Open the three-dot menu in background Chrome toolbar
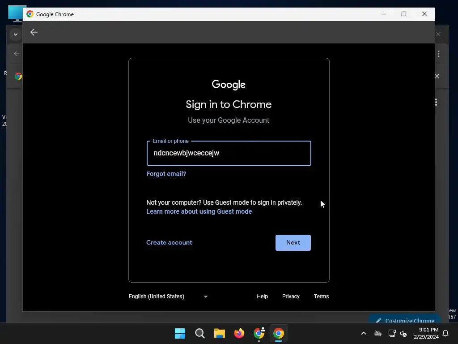458x344 pixels. (439, 54)
